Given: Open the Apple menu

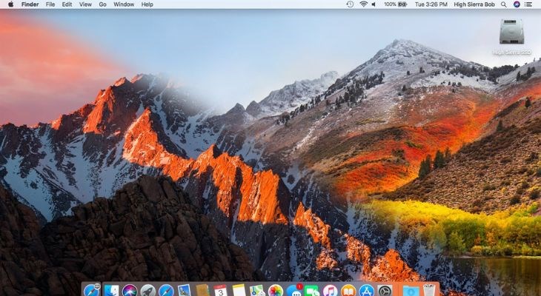Looking at the screenshot, I should (10, 4).
